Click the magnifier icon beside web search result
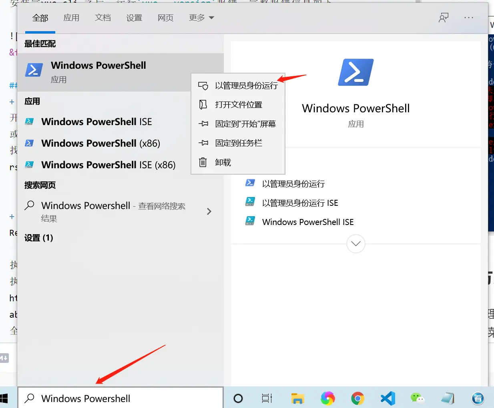This screenshot has height=408, width=494. tap(29, 205)
